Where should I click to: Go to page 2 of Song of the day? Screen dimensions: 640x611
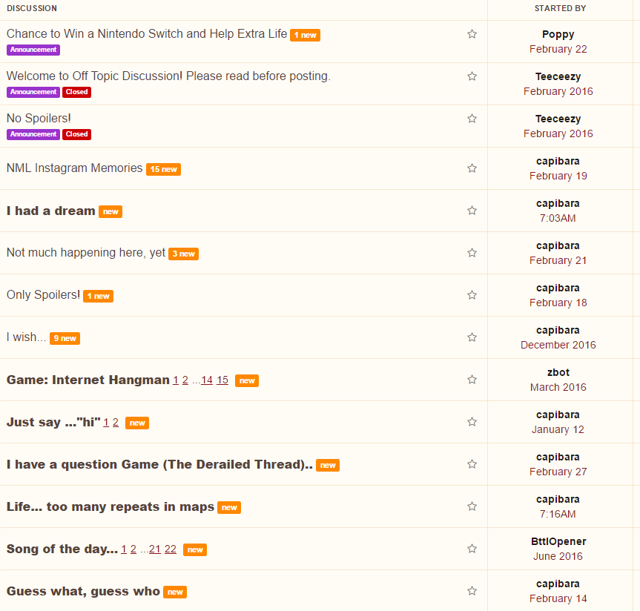tap(133, 549)
